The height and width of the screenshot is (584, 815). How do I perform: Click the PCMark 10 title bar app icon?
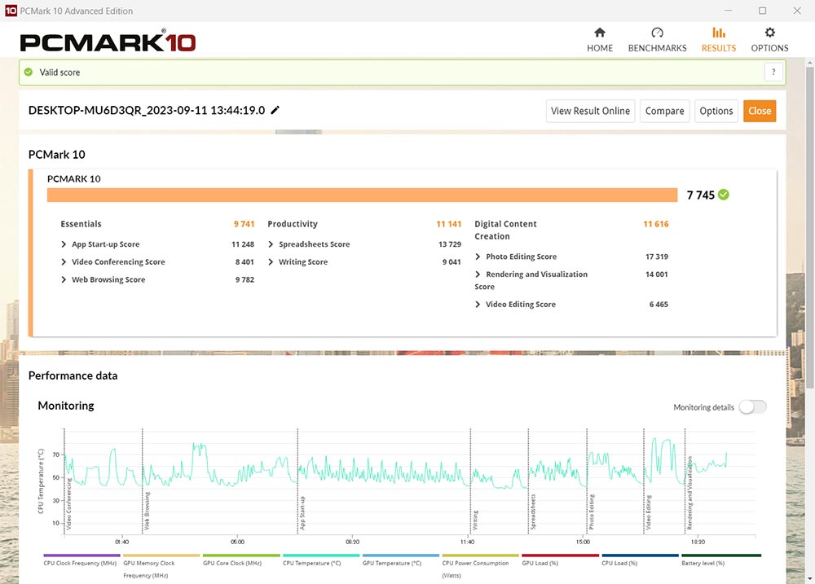[x=11, y=11]
